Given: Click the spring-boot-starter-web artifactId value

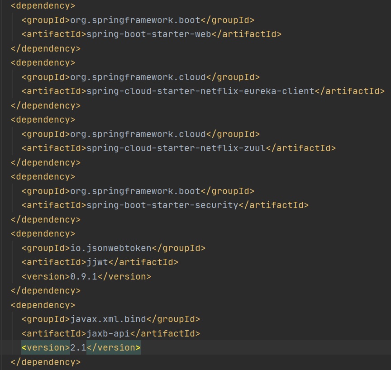Looking at the screenshot, I should point(148,34).
